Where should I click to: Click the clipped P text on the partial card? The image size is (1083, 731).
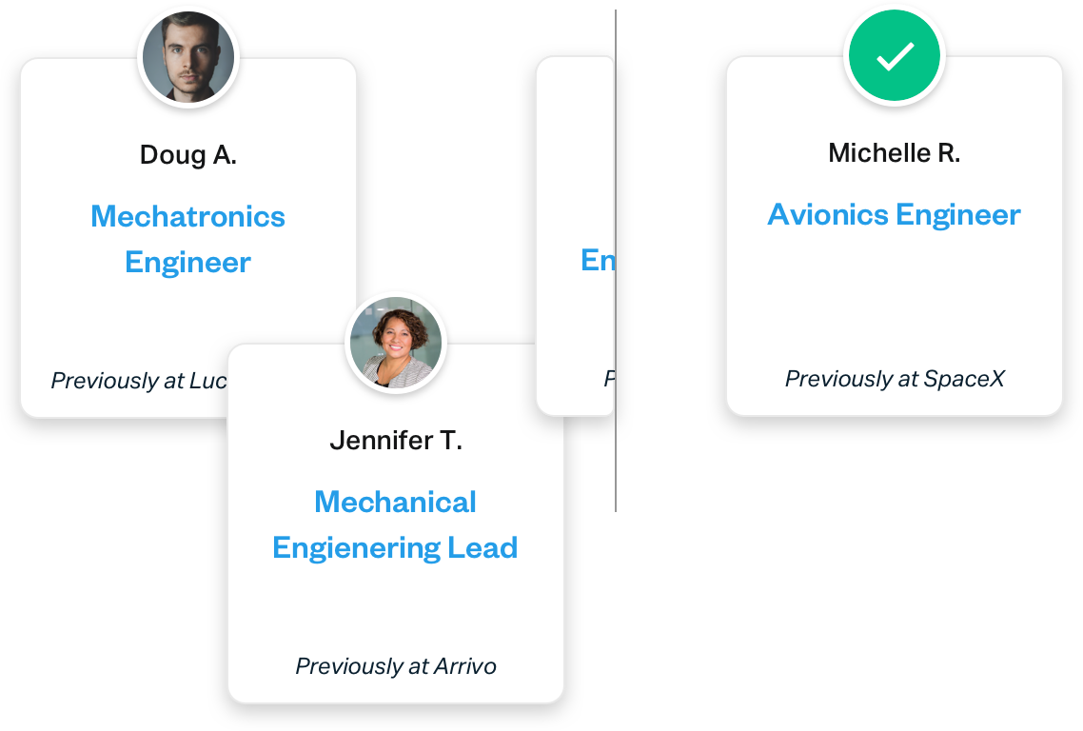[609, 379]
